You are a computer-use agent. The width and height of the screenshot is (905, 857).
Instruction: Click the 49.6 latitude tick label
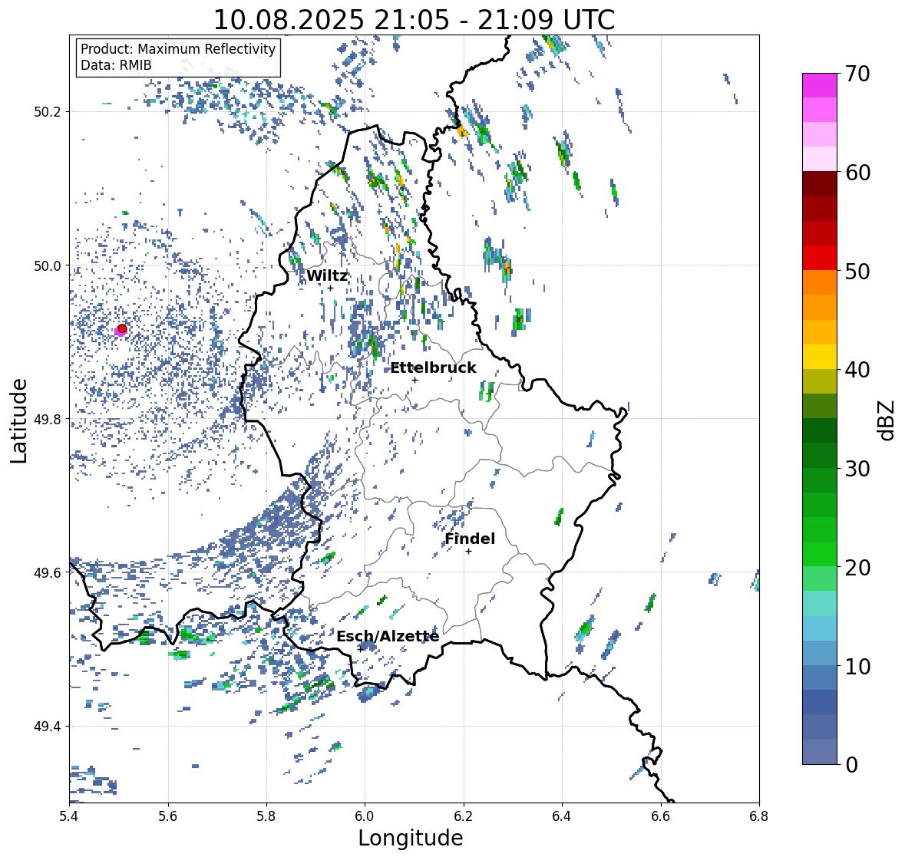(48, 572)
